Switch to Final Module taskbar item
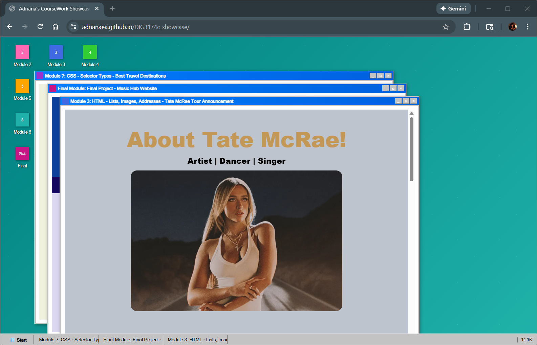The image size is (537, 345). [132, 340]
